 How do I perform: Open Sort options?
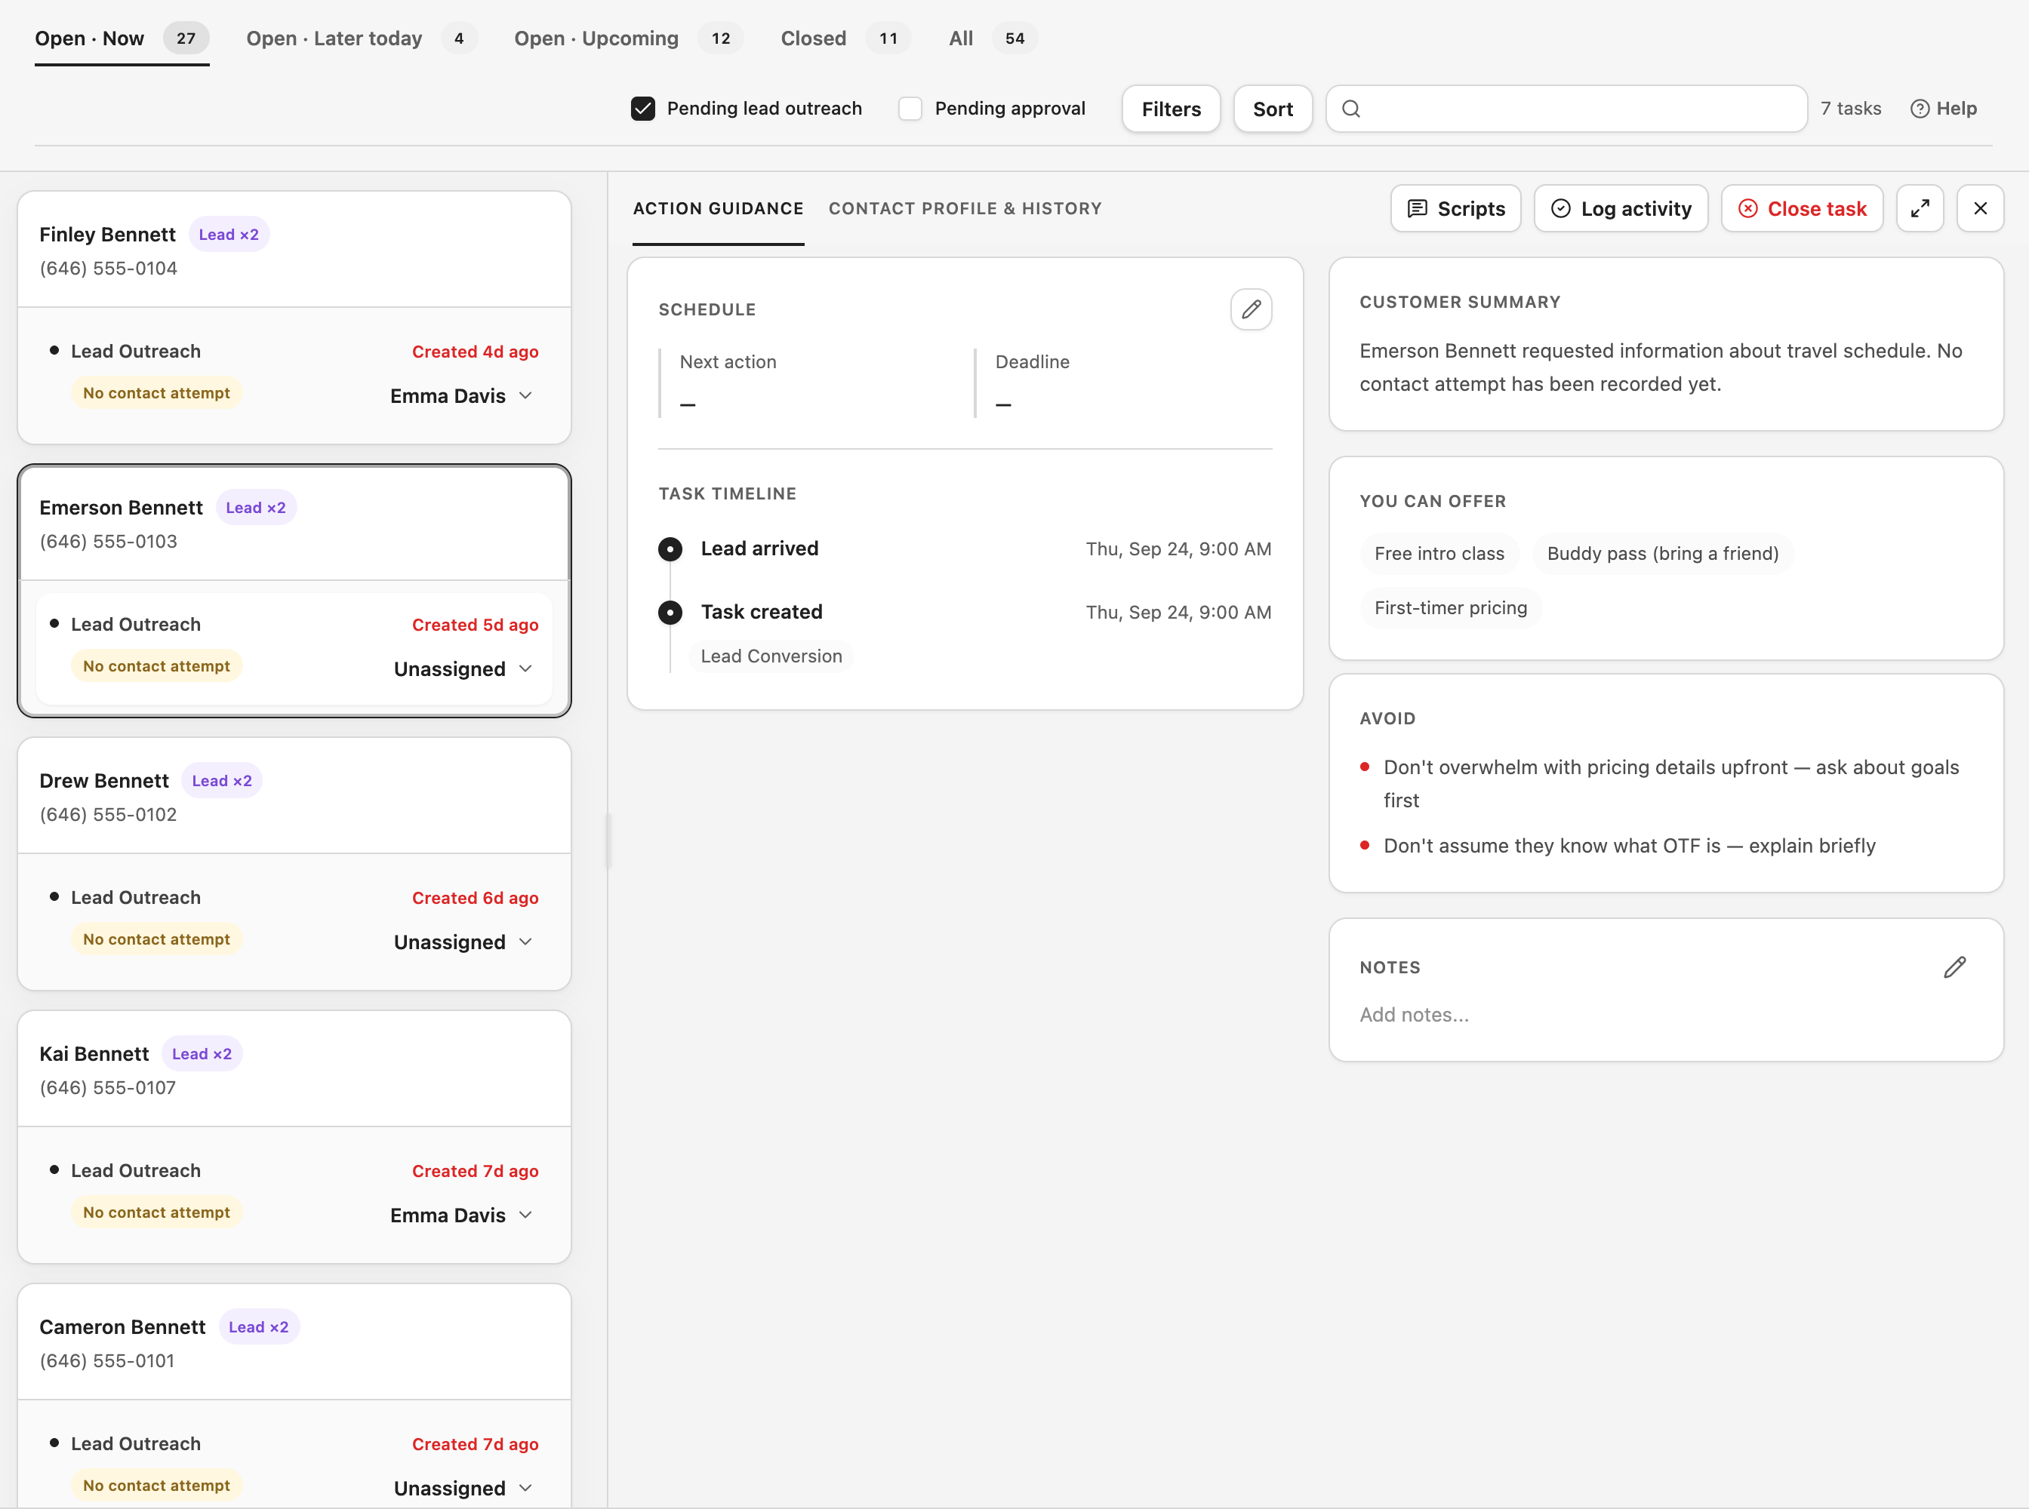coord(1272,109)
